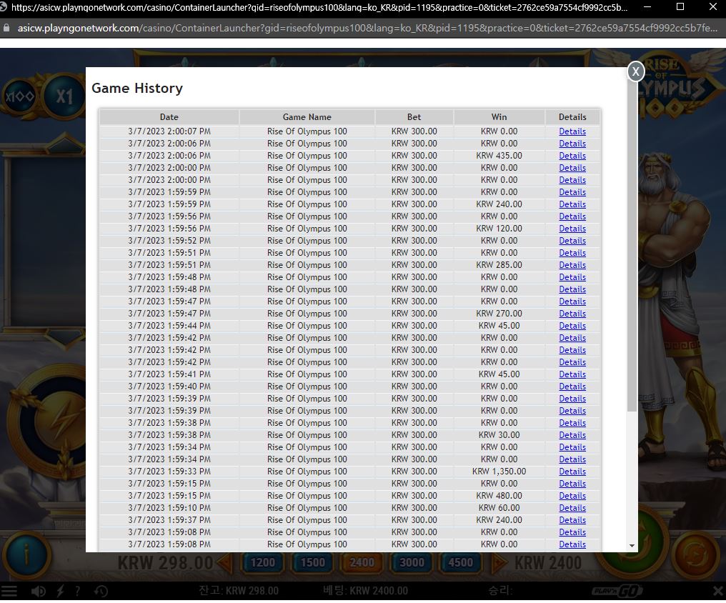Click the Bet column header
This screenshot has height=603, width=726.
(x=414, y=117)
